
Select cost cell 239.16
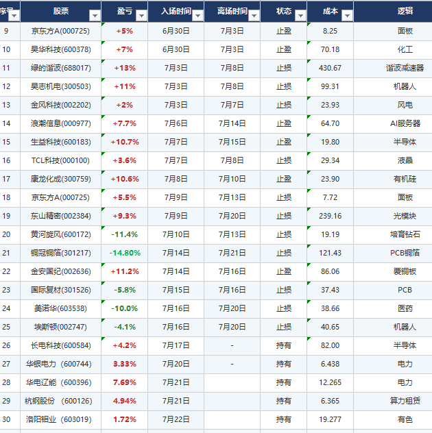(330, 216)
